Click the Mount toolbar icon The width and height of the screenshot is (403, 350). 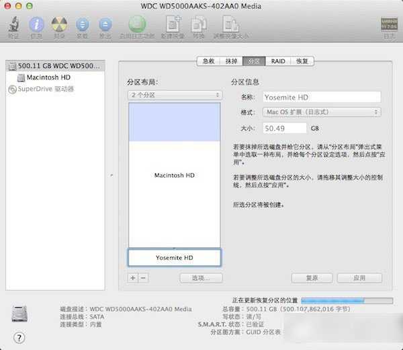pos(82,25)
